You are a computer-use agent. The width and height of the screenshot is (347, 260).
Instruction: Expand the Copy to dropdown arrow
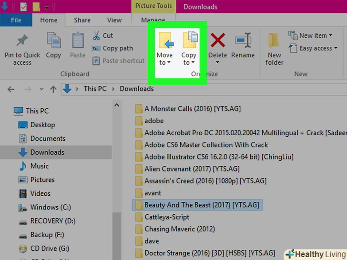click(193, 62)
